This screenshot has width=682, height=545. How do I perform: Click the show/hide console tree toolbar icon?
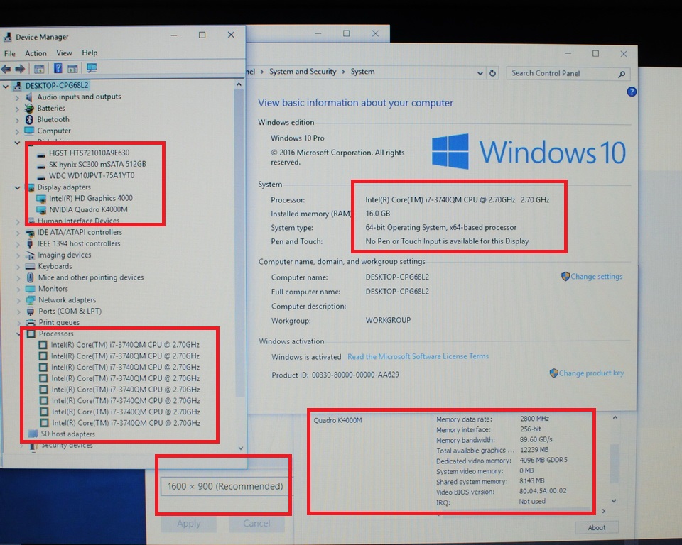pyautogui.click(x=39, y=69)
